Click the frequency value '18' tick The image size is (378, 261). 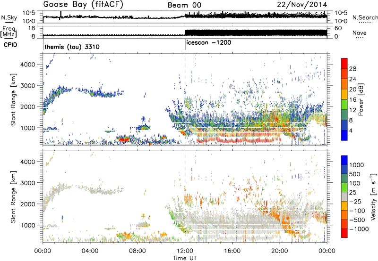tap(32, 28)
